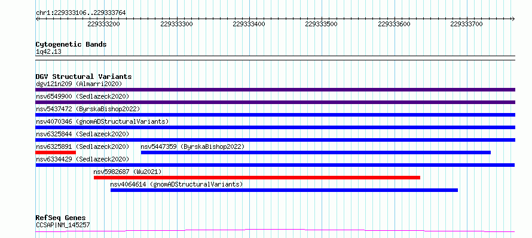Open nsv5447359 (ByrskaBishop2022) variant label

(x=192, y=147)
